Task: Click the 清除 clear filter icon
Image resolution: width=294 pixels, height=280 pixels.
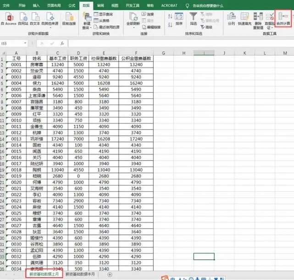Action: tap(206, 14)
